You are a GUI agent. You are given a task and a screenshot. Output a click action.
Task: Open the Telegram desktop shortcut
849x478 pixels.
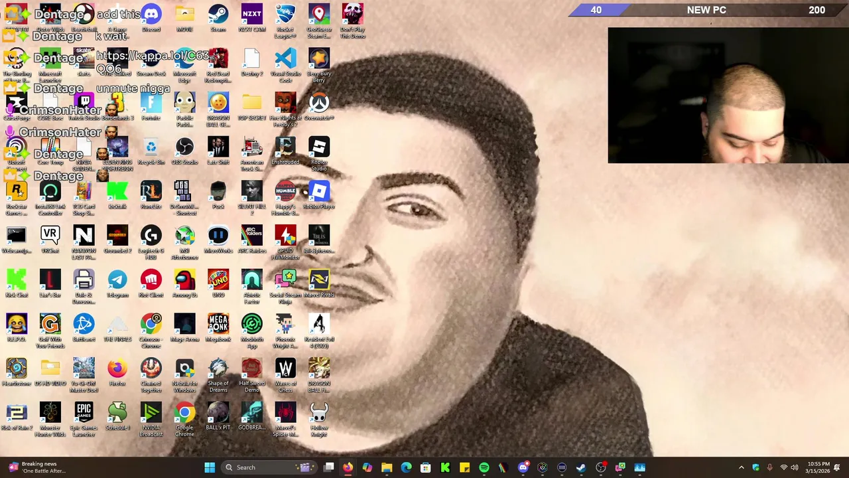click(x=117, y=283)
